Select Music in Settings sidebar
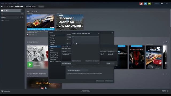171x96 pixels. click(x=52, y=51)
